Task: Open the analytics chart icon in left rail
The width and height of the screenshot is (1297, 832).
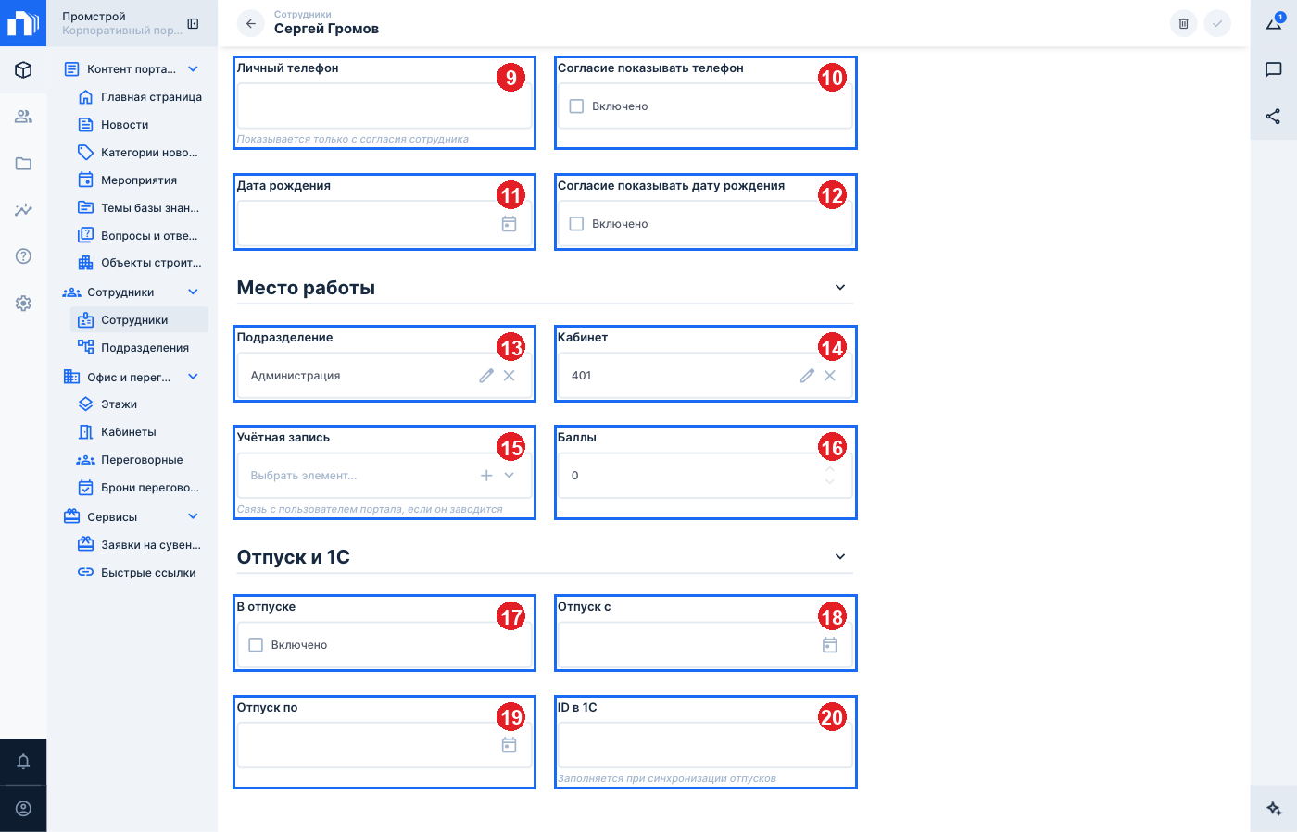Action: [23, 210]
